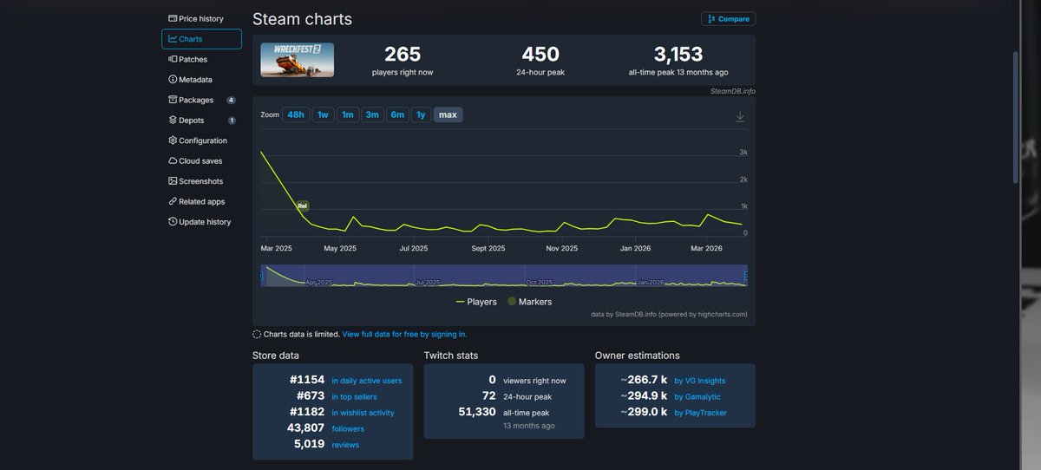This screenshot has width=1041, height=470.
Task: Click the 265 players right now value
Action: 403,55
